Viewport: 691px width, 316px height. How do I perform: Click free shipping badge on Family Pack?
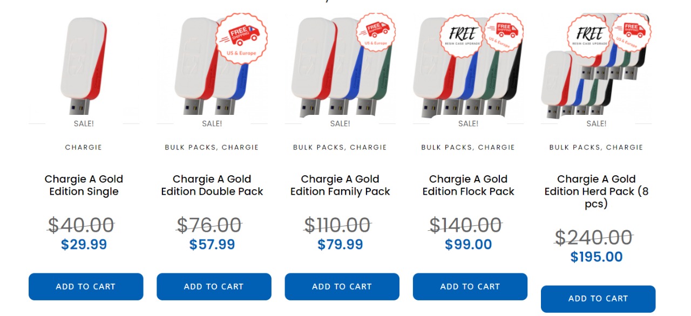tap(376, 32)
